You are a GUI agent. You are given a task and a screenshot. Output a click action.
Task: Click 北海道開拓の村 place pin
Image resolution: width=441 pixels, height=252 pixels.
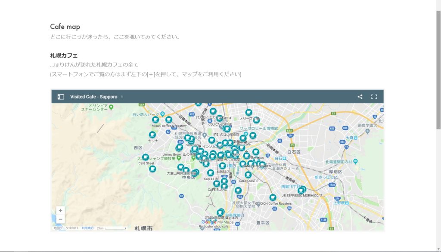point(355,161)
